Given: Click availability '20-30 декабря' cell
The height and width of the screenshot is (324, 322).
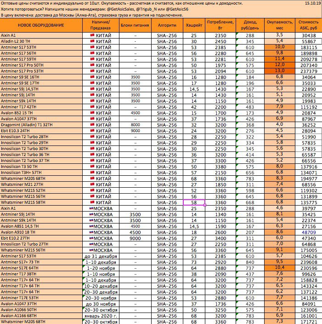Looking at the screenshot, I should [101, 292].
